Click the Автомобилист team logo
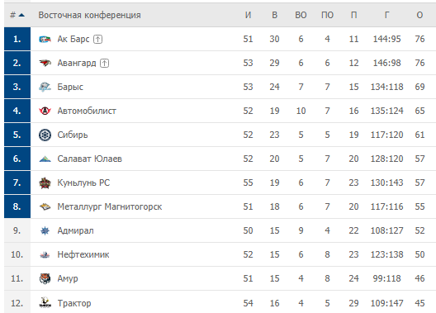This screenshot has height=313, width=436. (x=45, y=111)
